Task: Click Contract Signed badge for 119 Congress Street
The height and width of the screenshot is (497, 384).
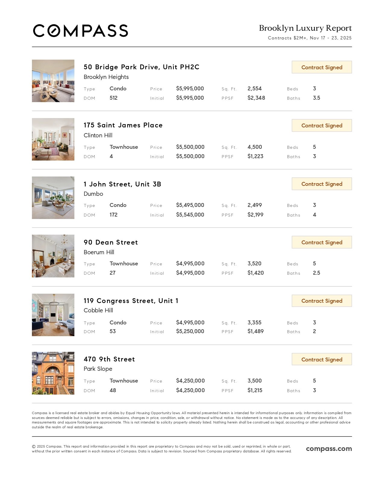Action: pos(322,301)
